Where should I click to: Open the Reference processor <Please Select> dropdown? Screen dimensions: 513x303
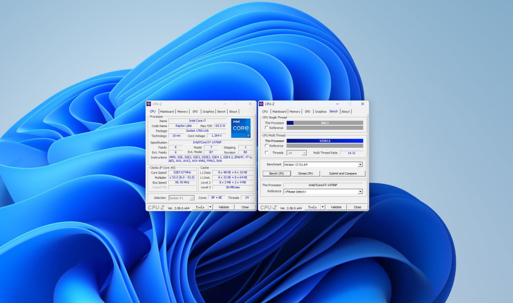point(360,192)
